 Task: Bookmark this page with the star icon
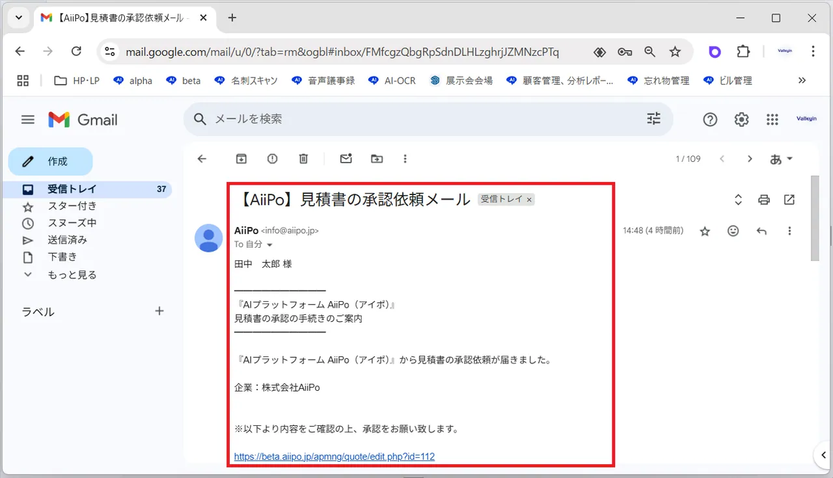(x=675, y=51)
